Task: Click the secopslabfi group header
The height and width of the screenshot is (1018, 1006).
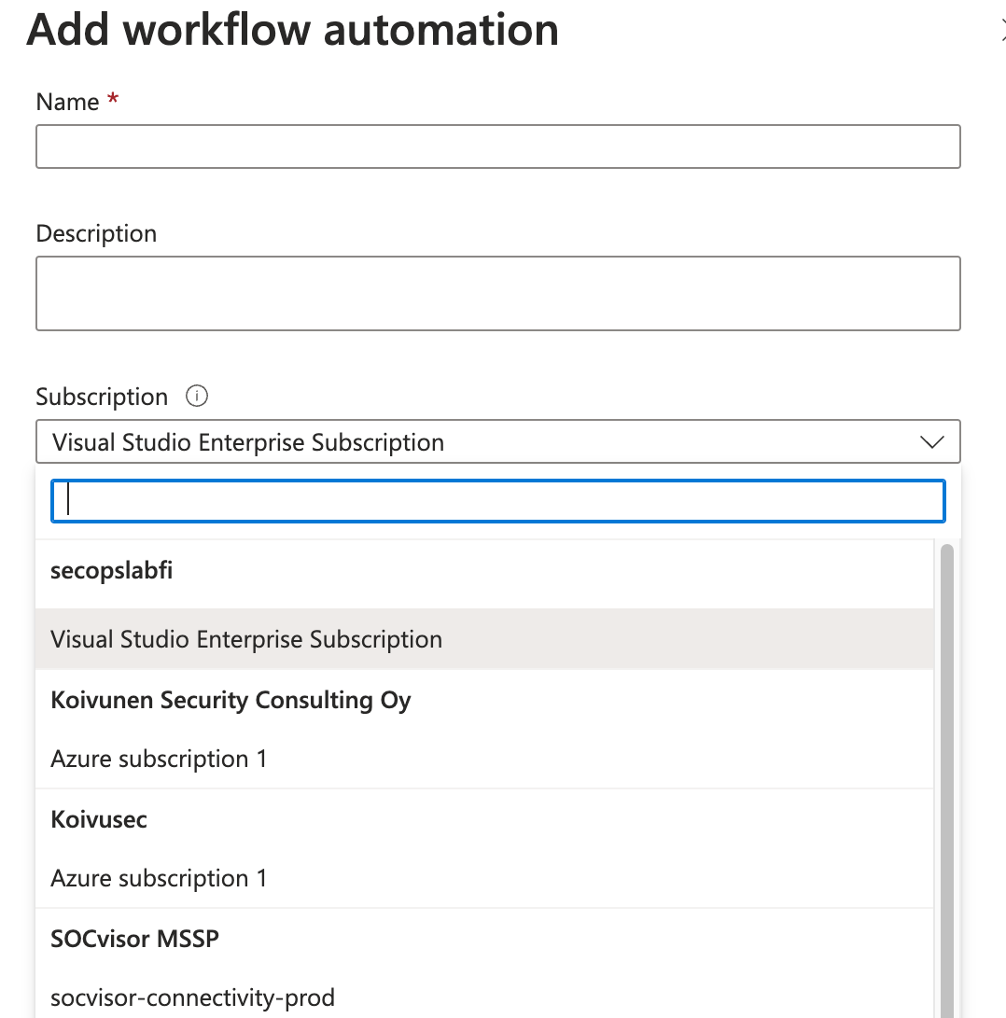Action: 112,571
